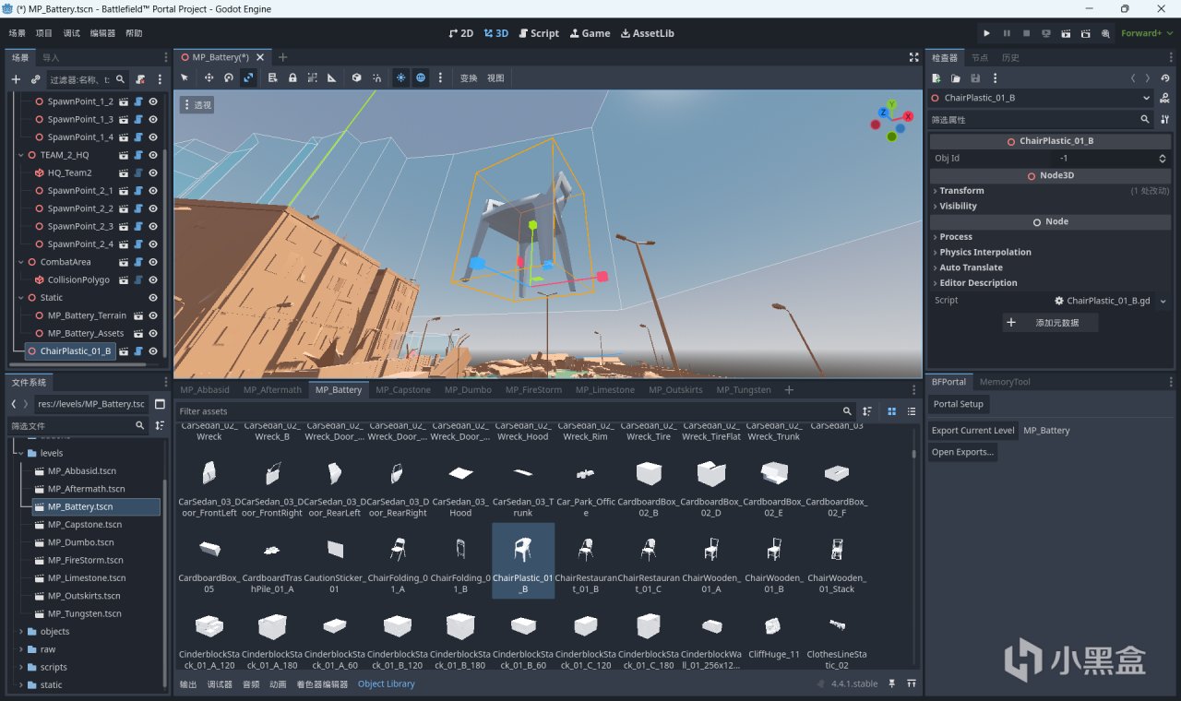The width and height of the screenshot is (1181, 701).
Task: Click the lock selected node icon
Action: [292, 78]
